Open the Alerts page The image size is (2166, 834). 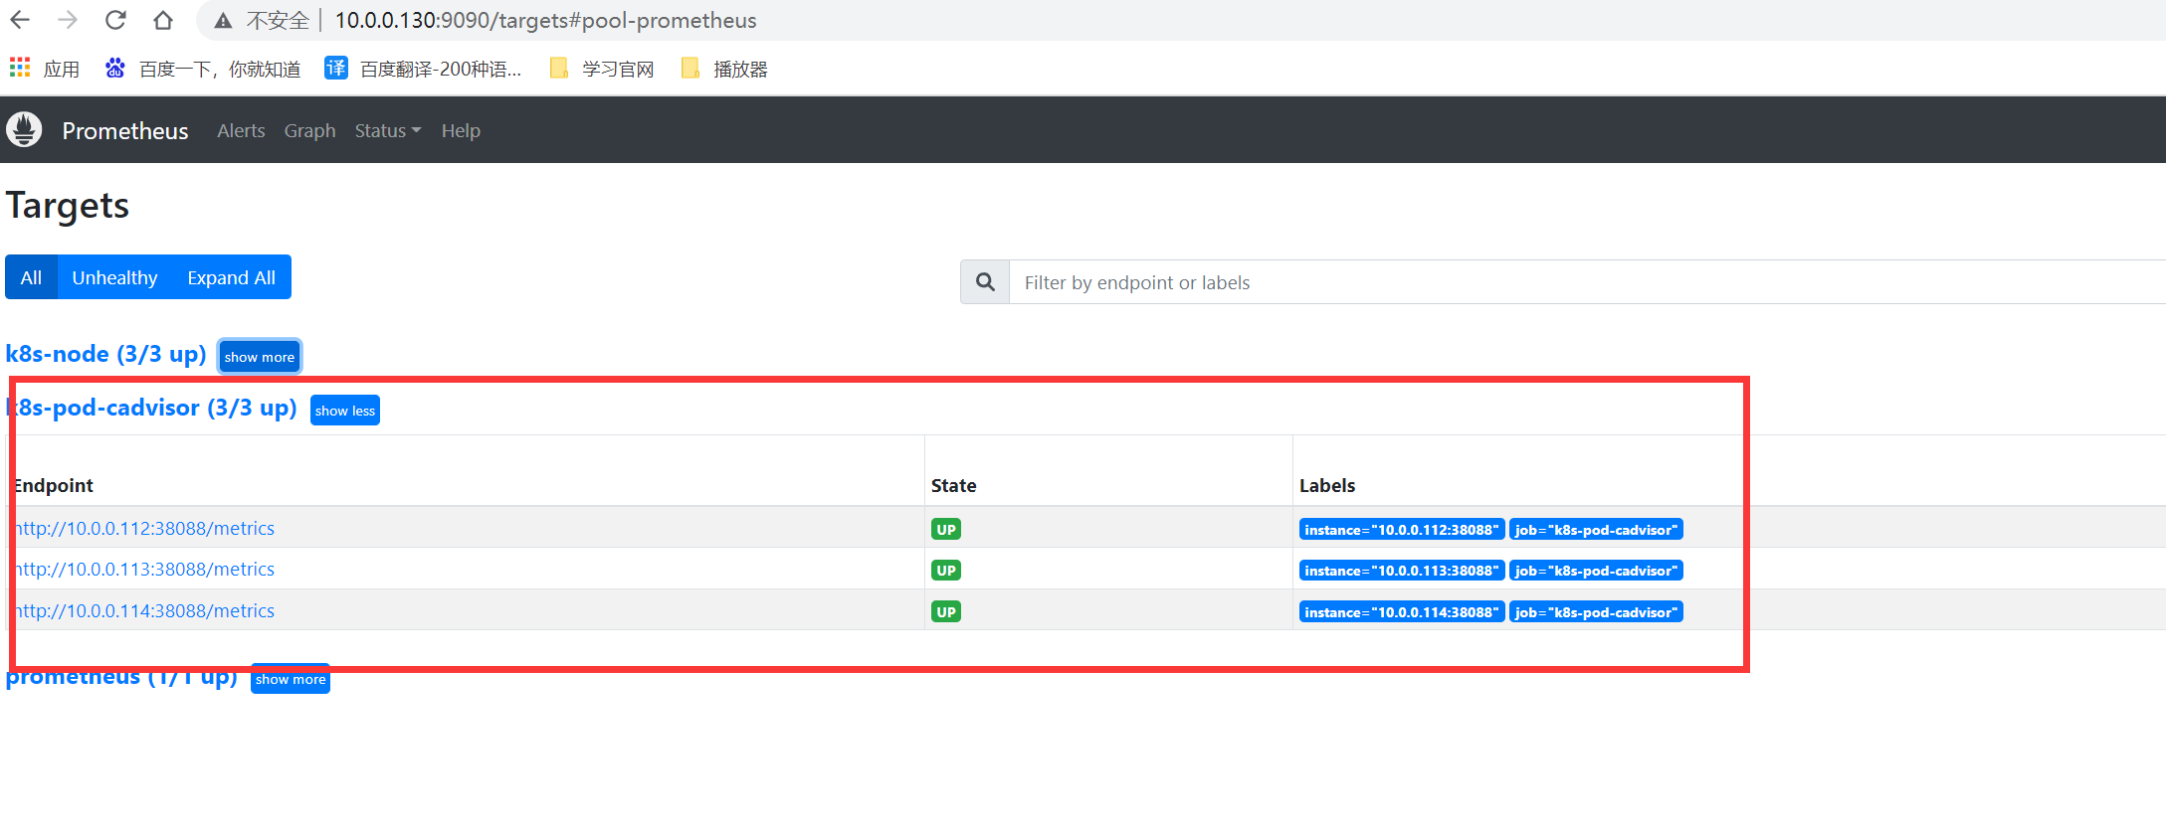[241, 130]
